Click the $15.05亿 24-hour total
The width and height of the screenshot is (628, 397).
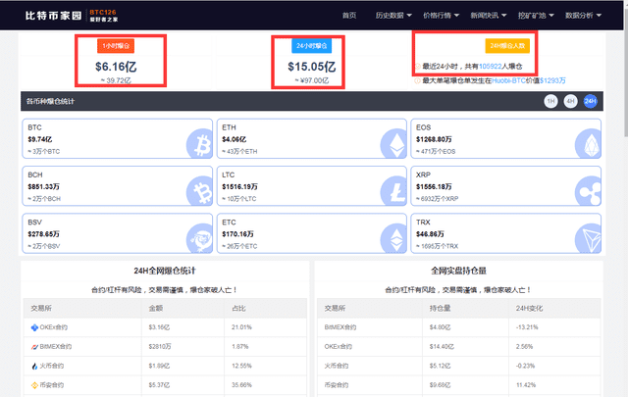click(x=312, y=67)
